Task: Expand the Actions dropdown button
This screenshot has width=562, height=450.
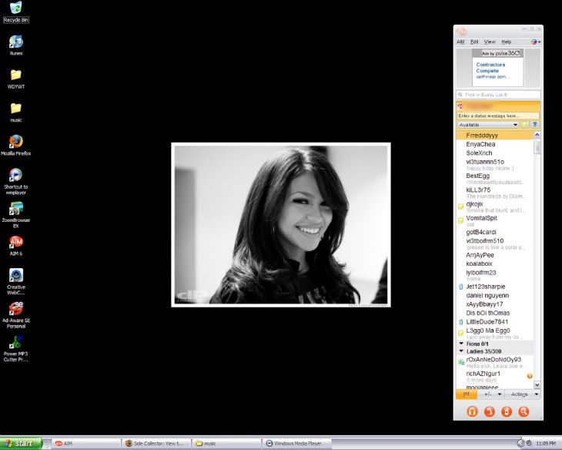Action: [x=524, y=394]
